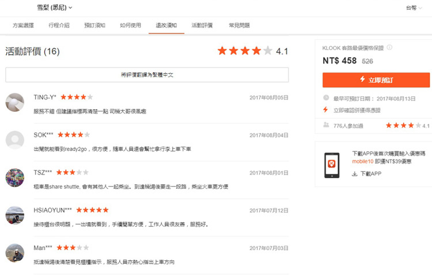432x277 pixels.
Task: Open TING-Y* reviewer avatar
Action: pos(15,103)
